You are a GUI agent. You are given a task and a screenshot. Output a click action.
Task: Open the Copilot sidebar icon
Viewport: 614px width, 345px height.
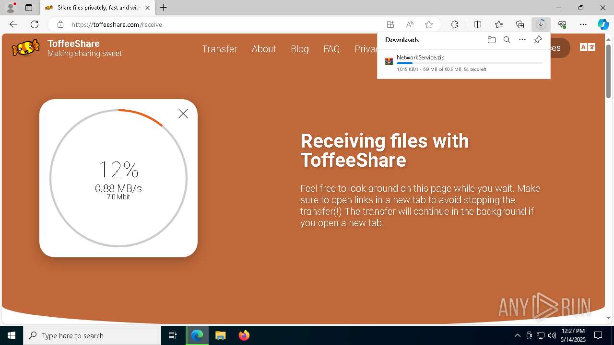(603, 24)
